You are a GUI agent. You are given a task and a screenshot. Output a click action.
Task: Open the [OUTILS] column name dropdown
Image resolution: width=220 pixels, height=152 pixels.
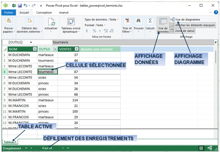click(x=31, y=42)
